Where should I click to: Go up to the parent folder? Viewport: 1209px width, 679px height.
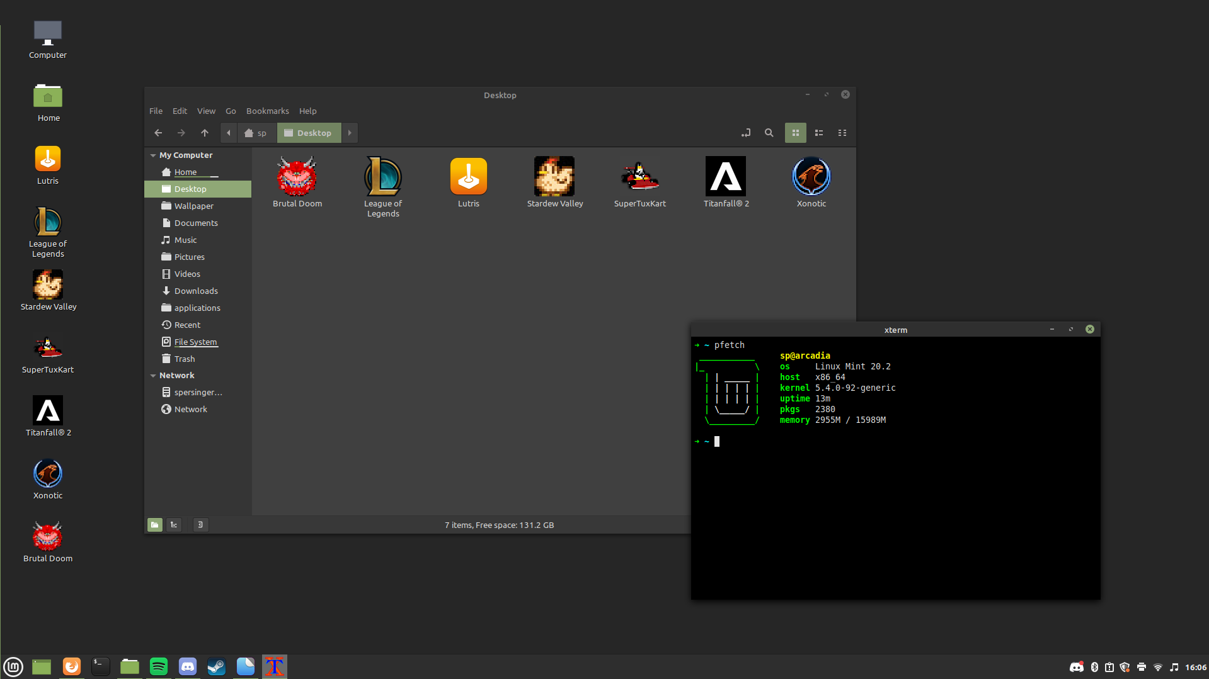click(x=205, y=133)
